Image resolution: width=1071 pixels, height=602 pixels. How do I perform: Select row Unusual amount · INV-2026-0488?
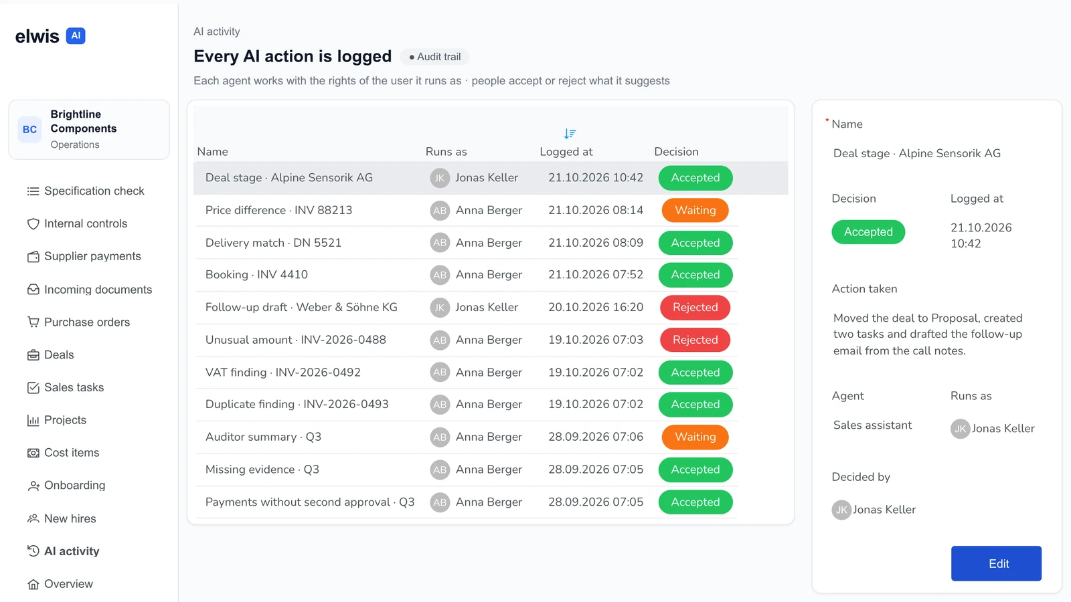(467, 340)
